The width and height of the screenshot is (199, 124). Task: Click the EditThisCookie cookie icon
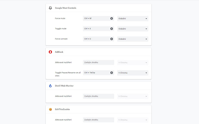coord(50,109)
